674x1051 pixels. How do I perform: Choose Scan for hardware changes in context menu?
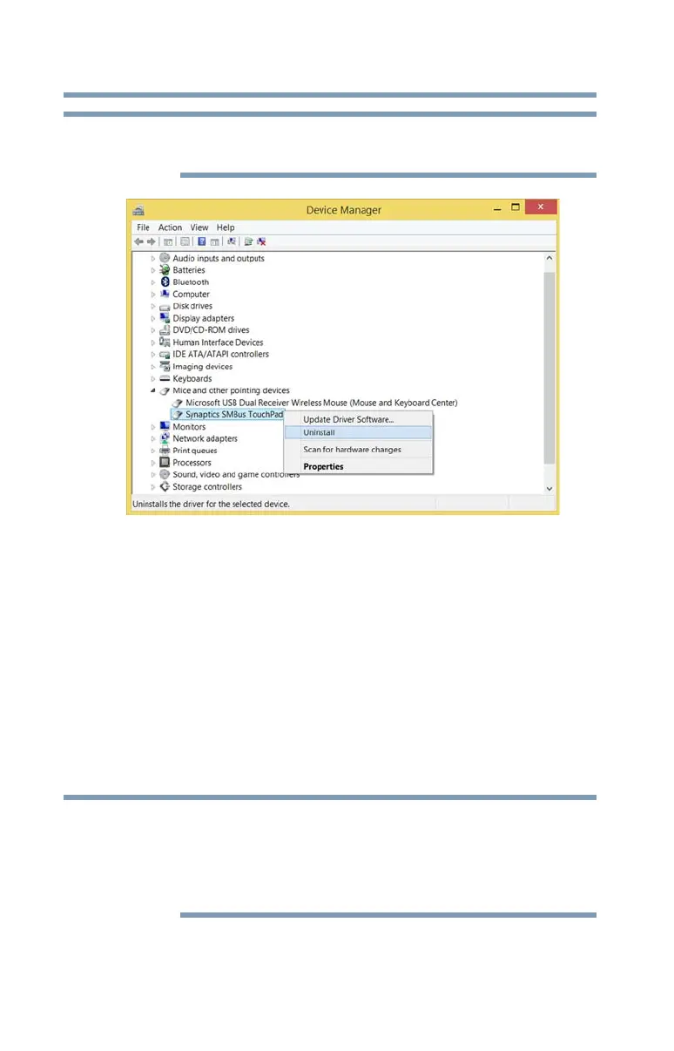coord(361,450)
